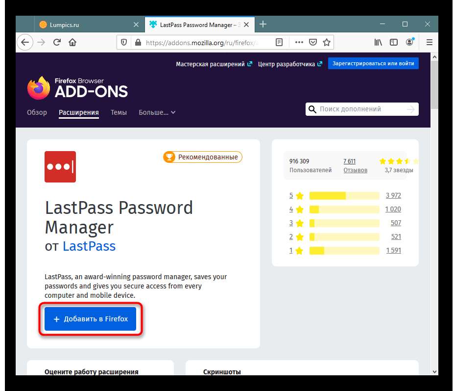Open page actions three-dot menu
Image resolution: width=454 pixels, height=391 pixels.
(299, 43)
